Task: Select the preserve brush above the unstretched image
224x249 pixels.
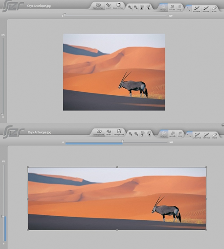Action: coord(197,9)
